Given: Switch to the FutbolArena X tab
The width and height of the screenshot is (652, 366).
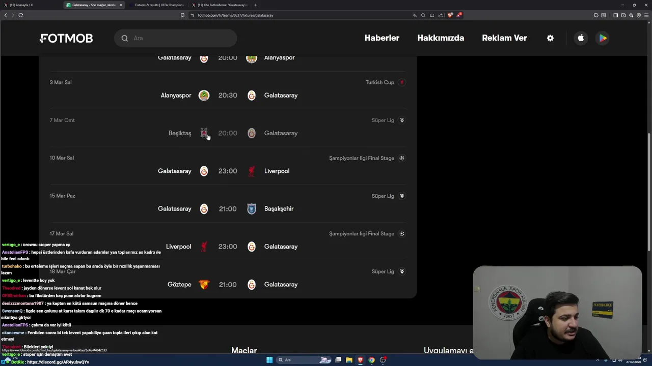Looking at the screenshot, I should click(x=219, y=5).
